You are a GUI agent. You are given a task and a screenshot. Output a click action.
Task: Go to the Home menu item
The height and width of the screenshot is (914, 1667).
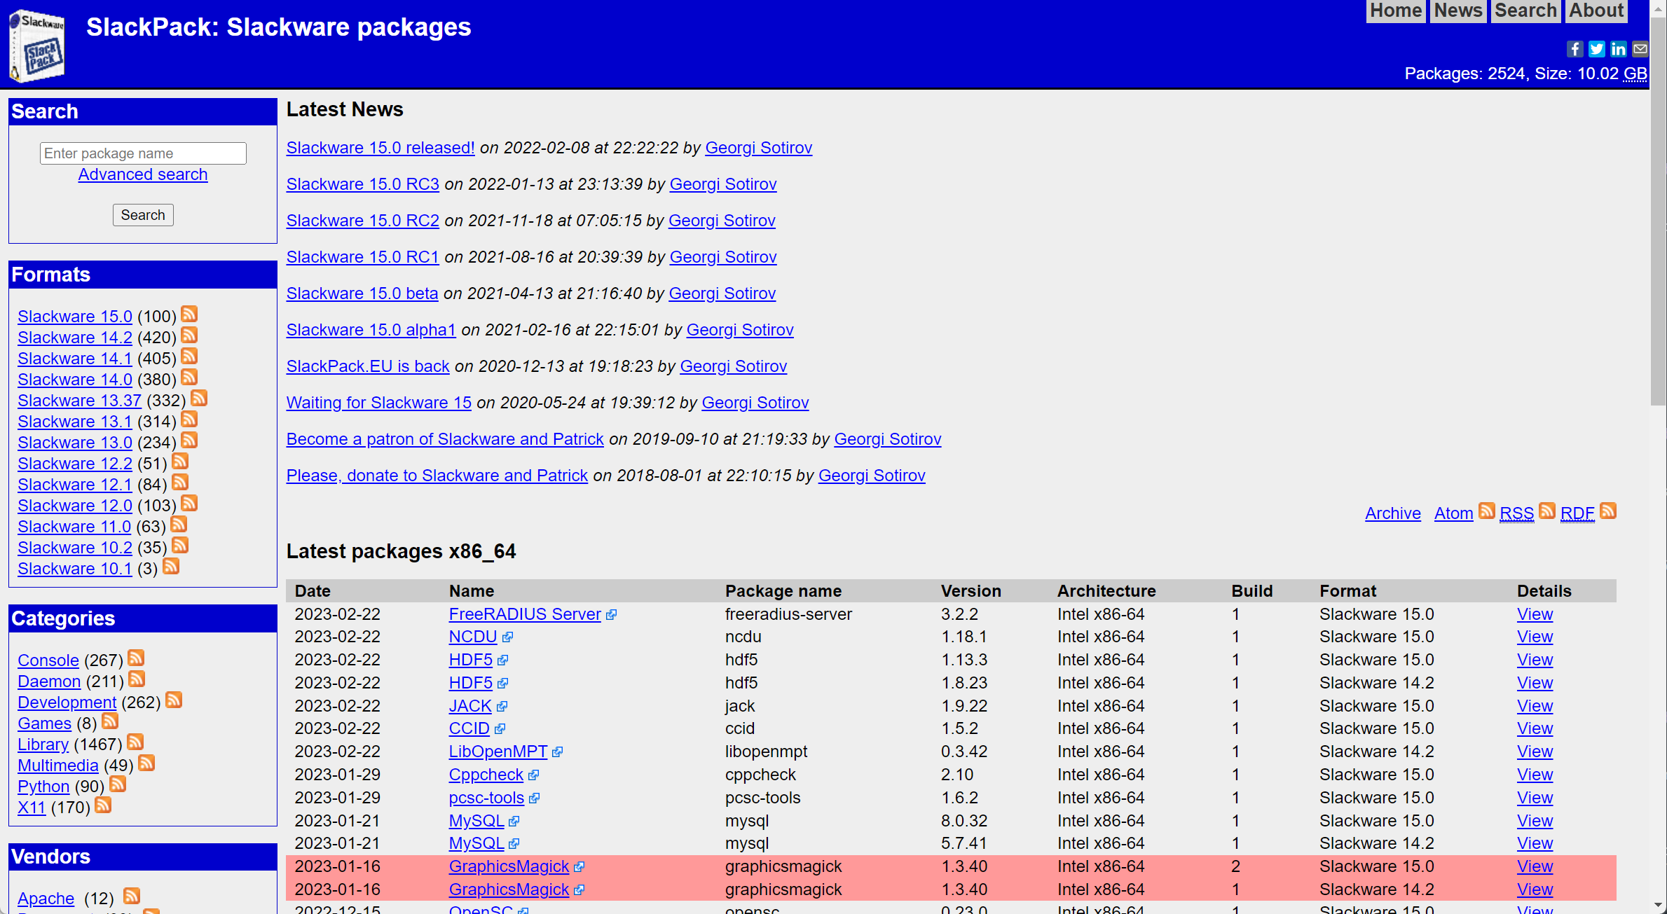tap(1396, 11)
